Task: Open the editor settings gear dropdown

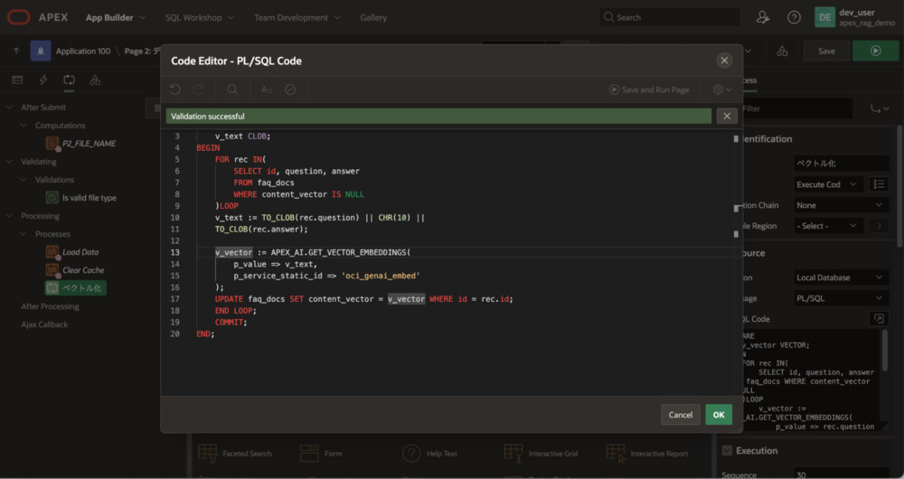Action: 721,89
